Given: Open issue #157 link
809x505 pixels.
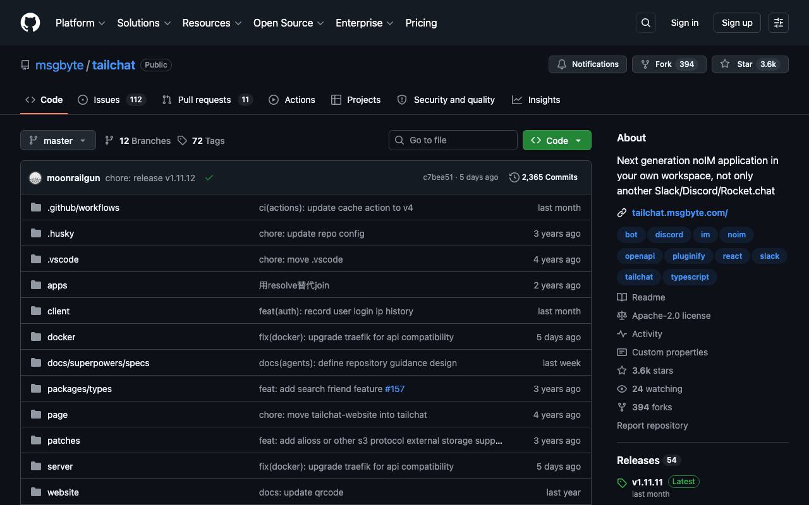Looking at the screenshot, I should (x=394, y=389).
